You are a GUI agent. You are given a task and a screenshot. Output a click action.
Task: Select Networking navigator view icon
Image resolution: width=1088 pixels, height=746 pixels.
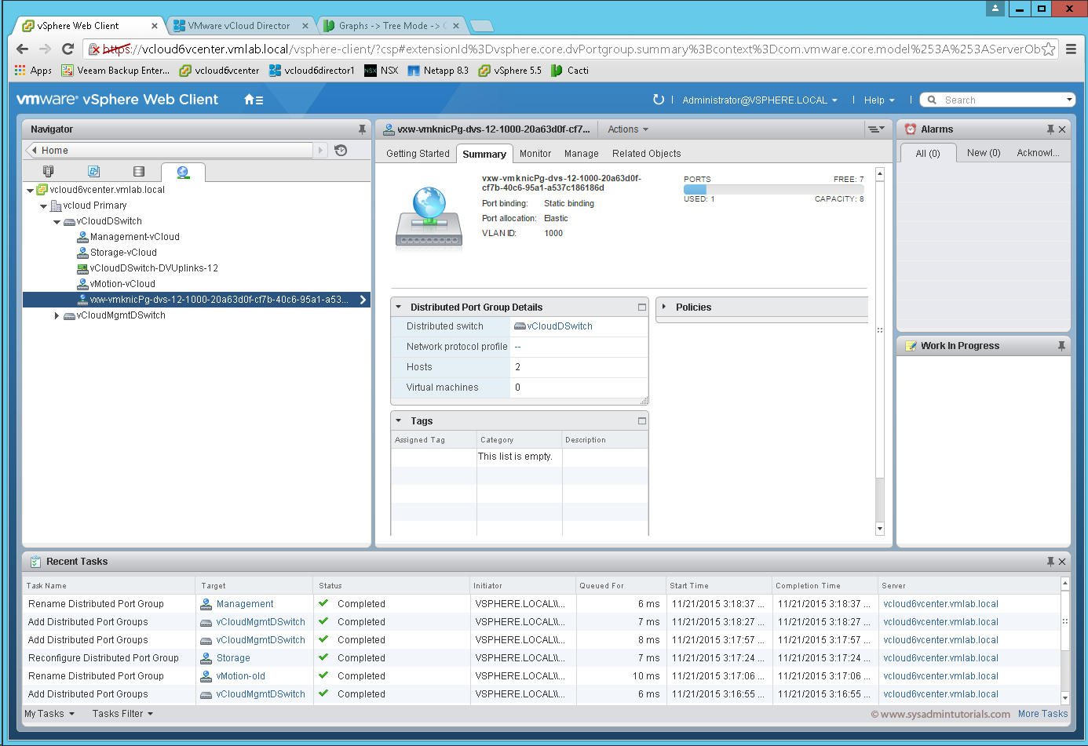click(183, 172)
